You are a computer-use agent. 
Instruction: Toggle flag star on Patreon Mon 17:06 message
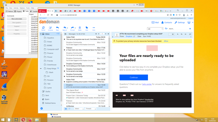[64, 50]
